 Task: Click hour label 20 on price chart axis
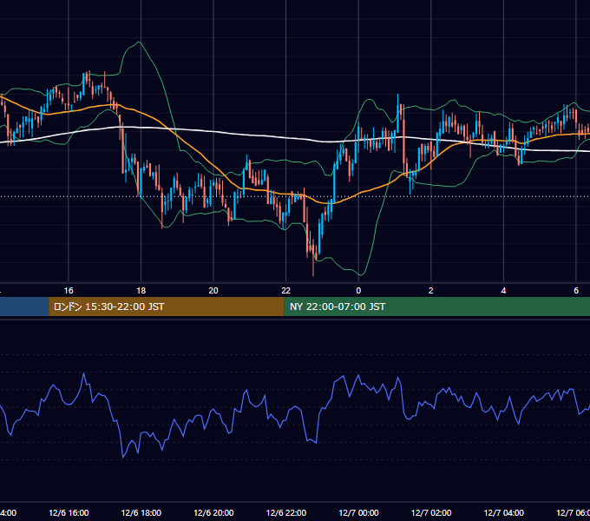point(213,291)
